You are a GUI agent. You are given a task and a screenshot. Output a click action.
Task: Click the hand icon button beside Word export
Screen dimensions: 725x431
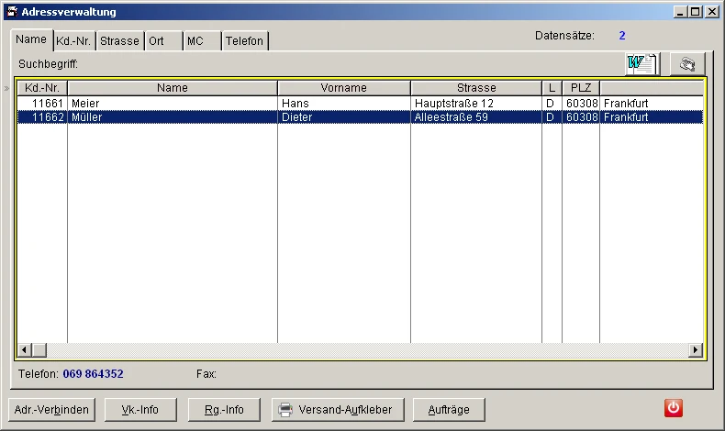[x=687, y=64]
